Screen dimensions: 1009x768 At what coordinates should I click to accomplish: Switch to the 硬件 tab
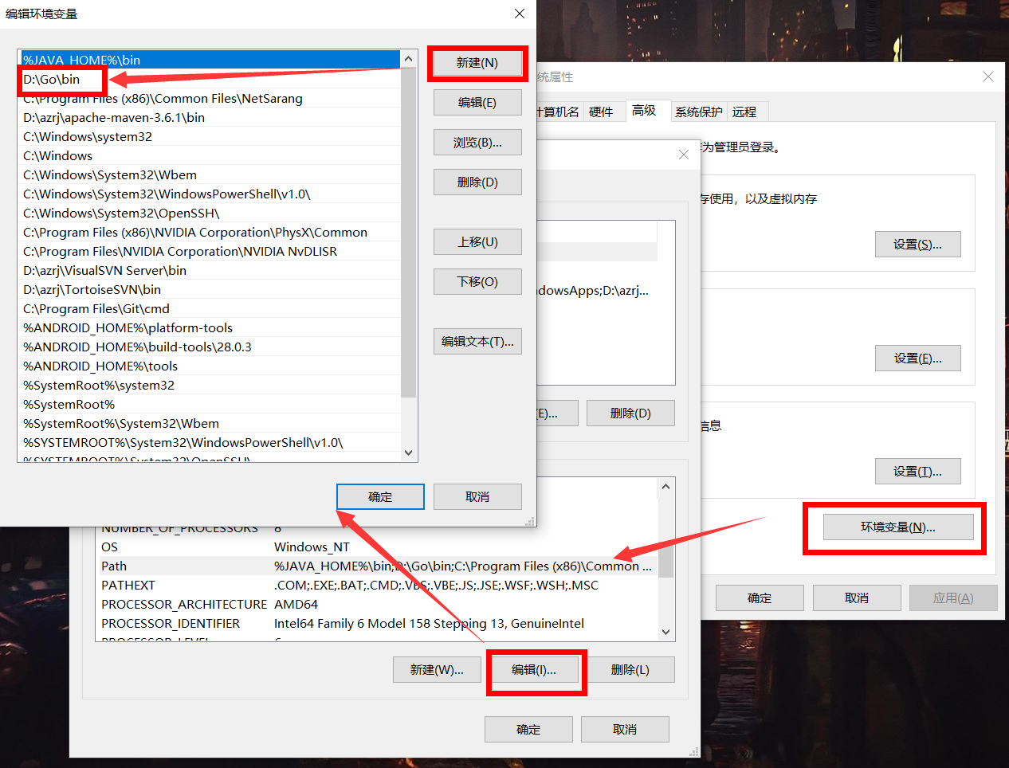point(601,112)
